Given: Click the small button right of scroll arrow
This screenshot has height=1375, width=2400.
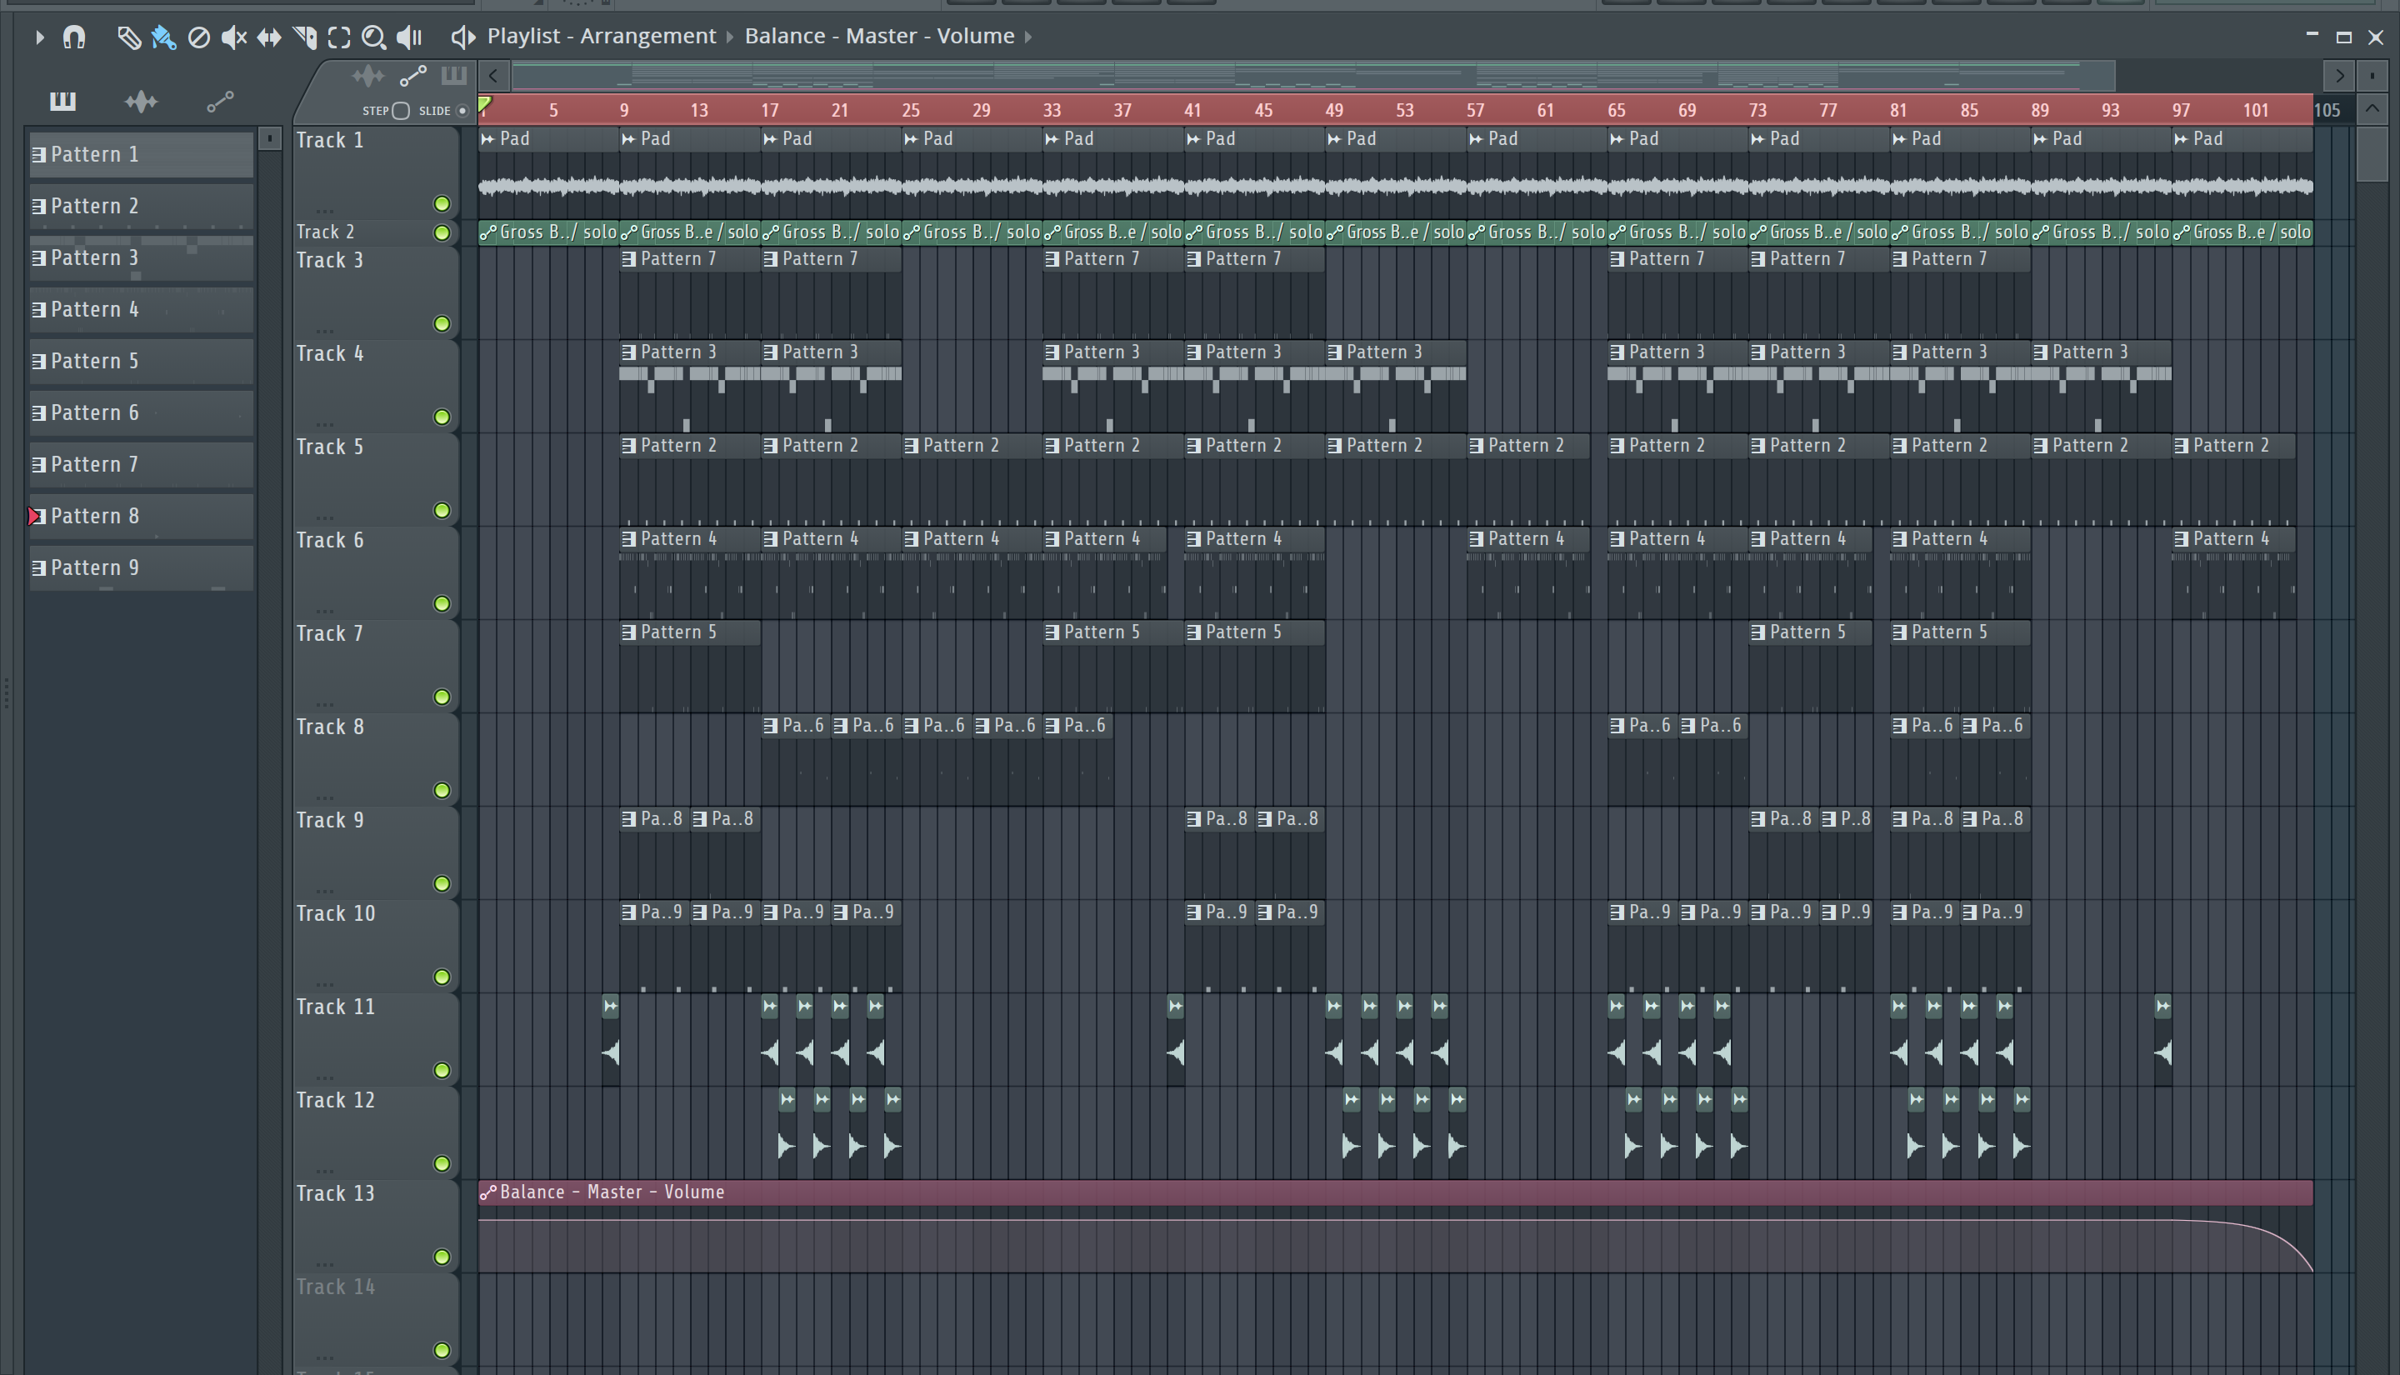Looking at the screenshot, I should (x=2372, y=76).
